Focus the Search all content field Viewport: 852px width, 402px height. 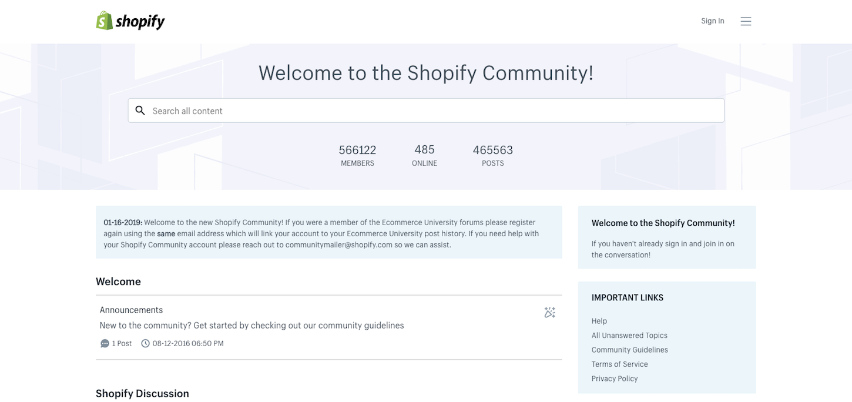pyautogui.click(x=426, y=110)
